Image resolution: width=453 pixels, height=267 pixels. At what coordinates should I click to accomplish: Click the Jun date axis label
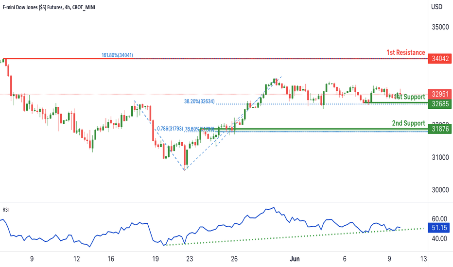(295, 259)
